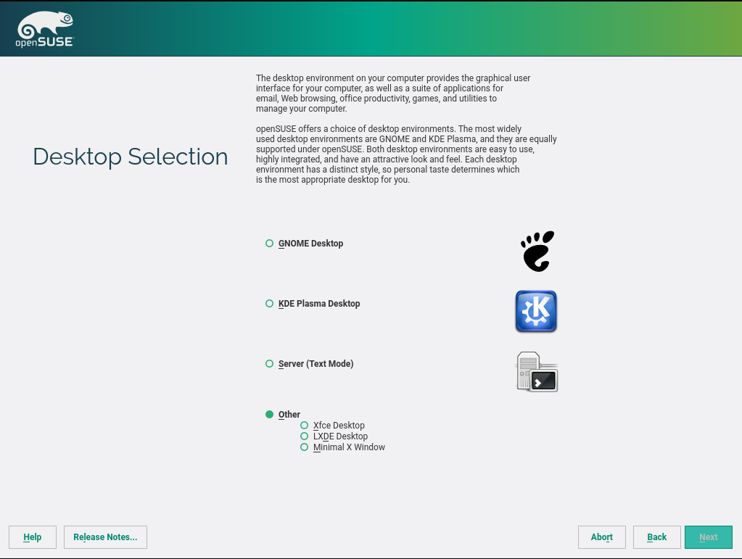Go Back to the previous step

point(656,537)
